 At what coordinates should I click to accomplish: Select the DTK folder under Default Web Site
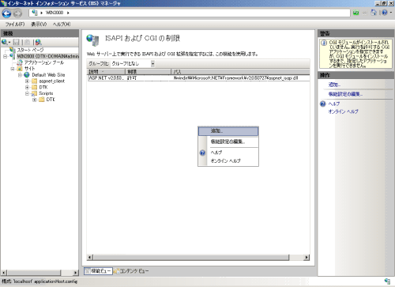(43, 87)
